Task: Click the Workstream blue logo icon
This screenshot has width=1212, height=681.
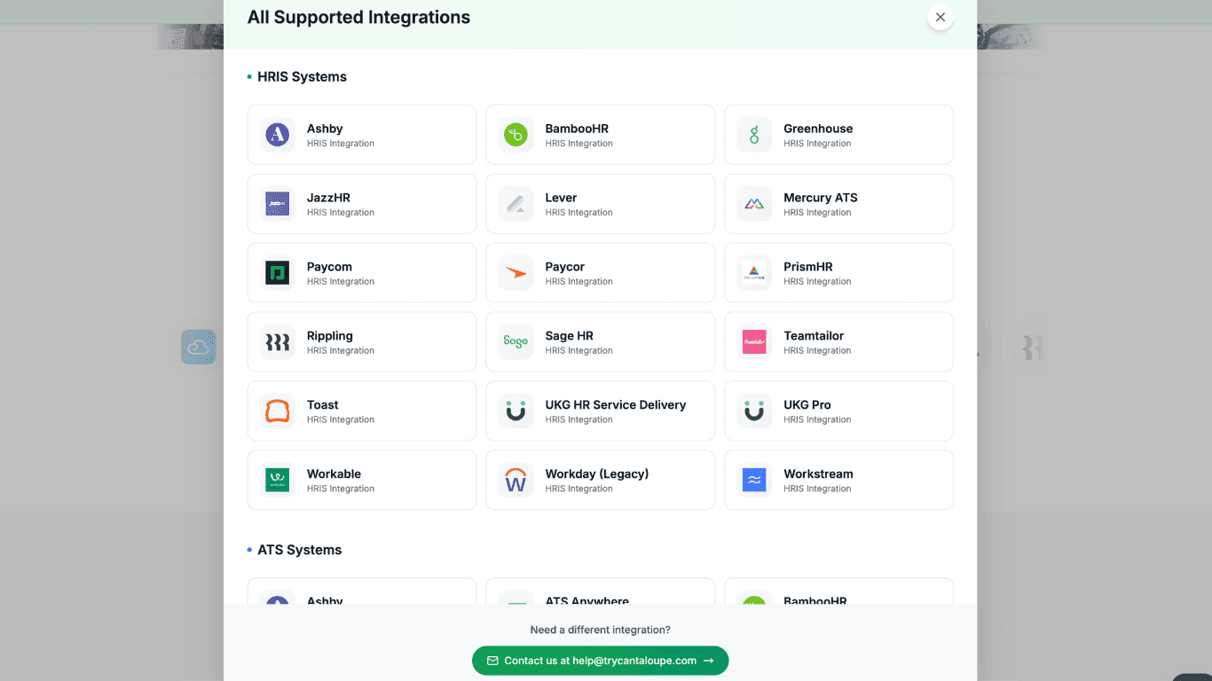Action: point(754,481)
